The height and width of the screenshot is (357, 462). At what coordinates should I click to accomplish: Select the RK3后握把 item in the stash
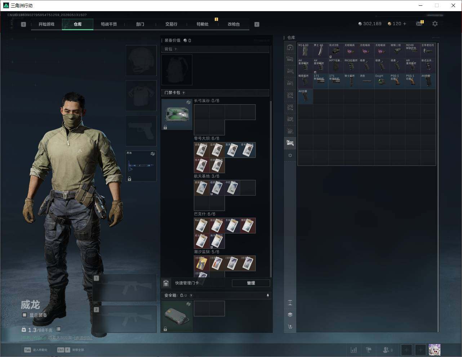coord(351,66)
